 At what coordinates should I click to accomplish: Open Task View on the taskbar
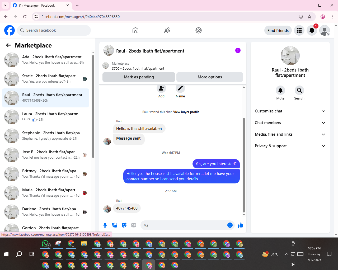point(32,254)
